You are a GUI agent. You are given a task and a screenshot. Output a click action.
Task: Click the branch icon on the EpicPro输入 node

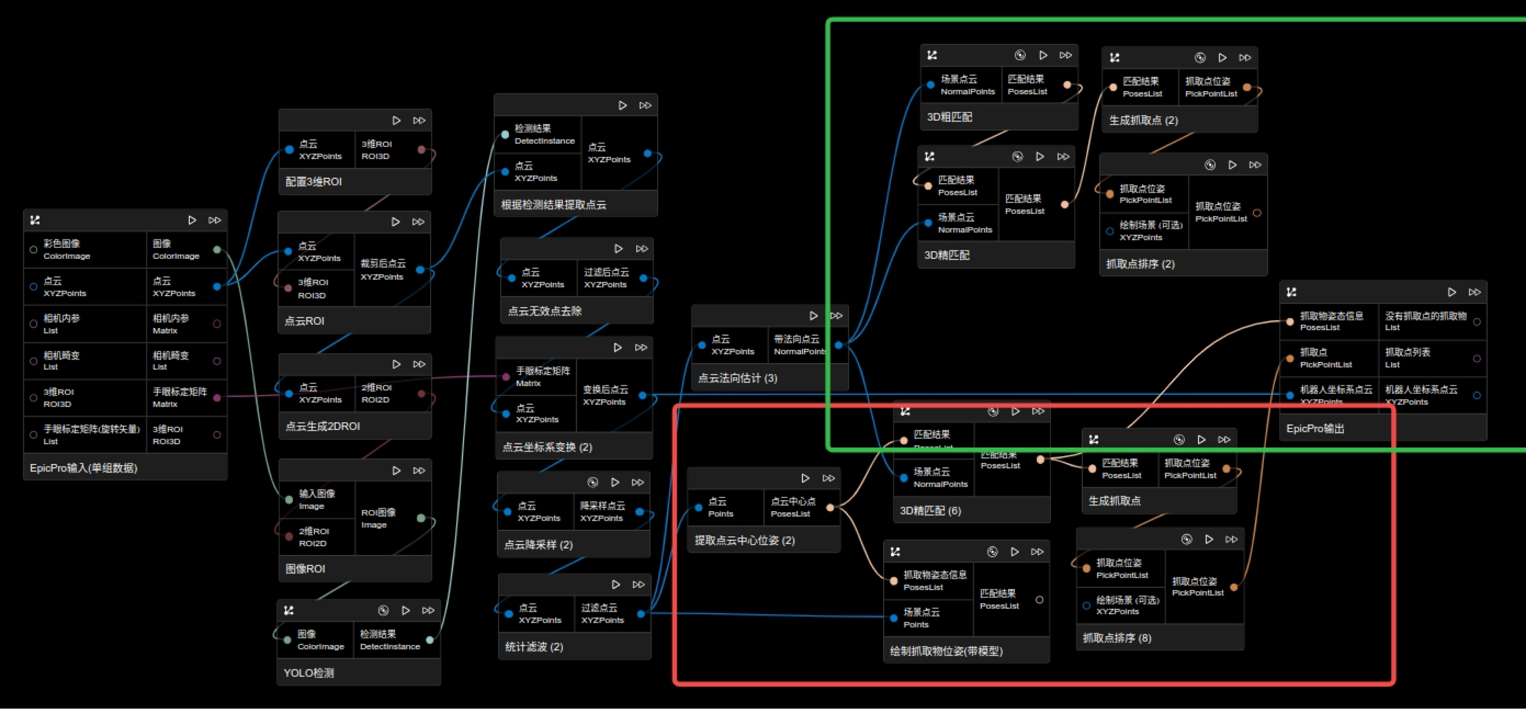(35, 220)
